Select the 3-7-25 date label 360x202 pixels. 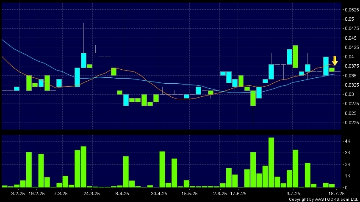pos(293,194)
